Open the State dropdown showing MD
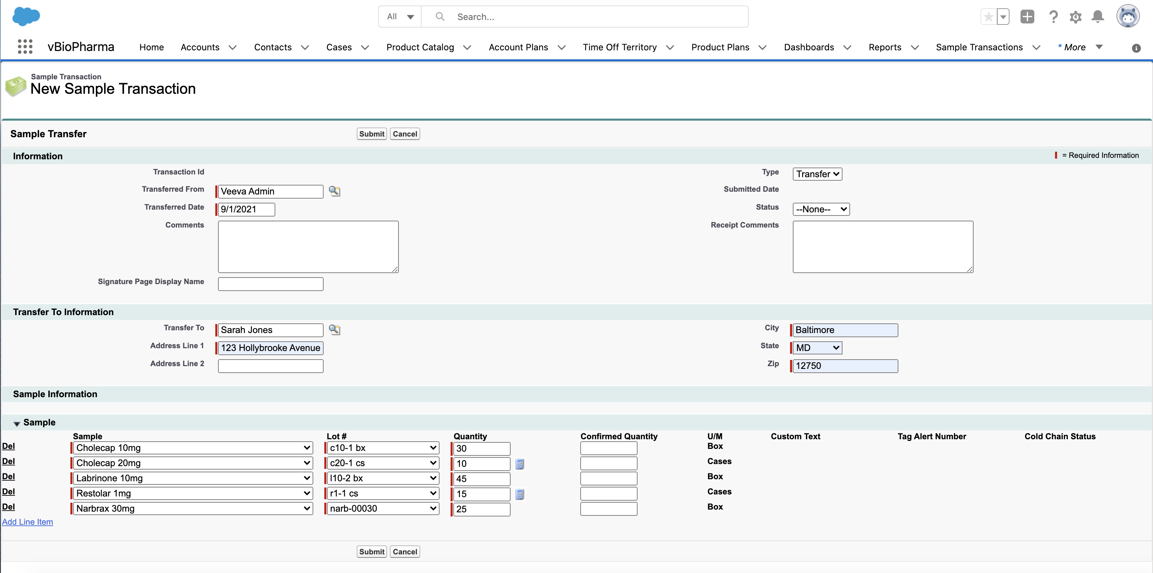This screenshot has height=573, width=1153. pyautogui.click(x=817, y=348)
